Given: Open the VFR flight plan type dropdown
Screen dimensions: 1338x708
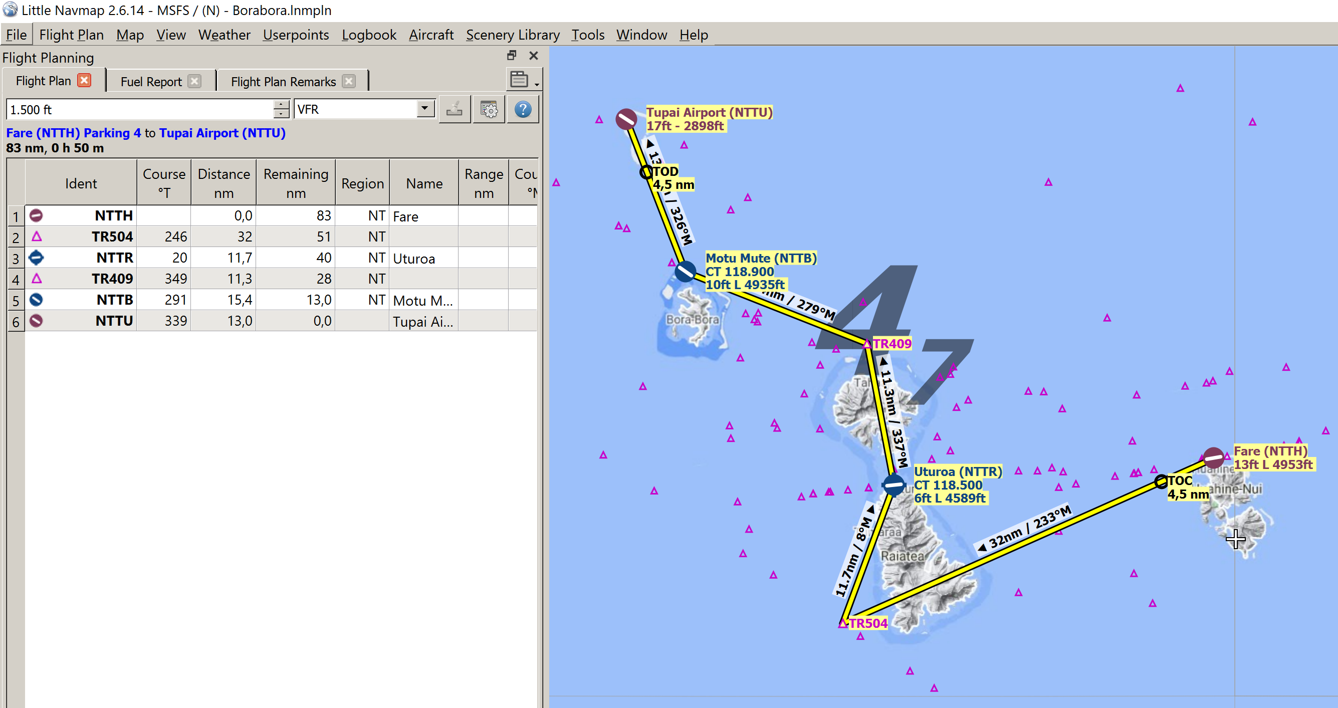Looking at the screenshot, I should pos(365,109).
